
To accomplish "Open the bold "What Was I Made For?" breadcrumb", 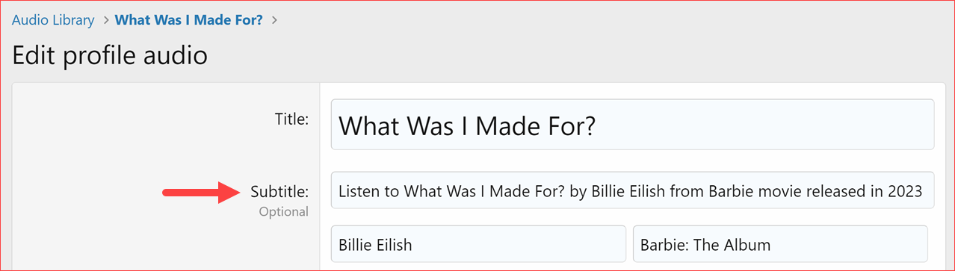I will tap(189, 19).
